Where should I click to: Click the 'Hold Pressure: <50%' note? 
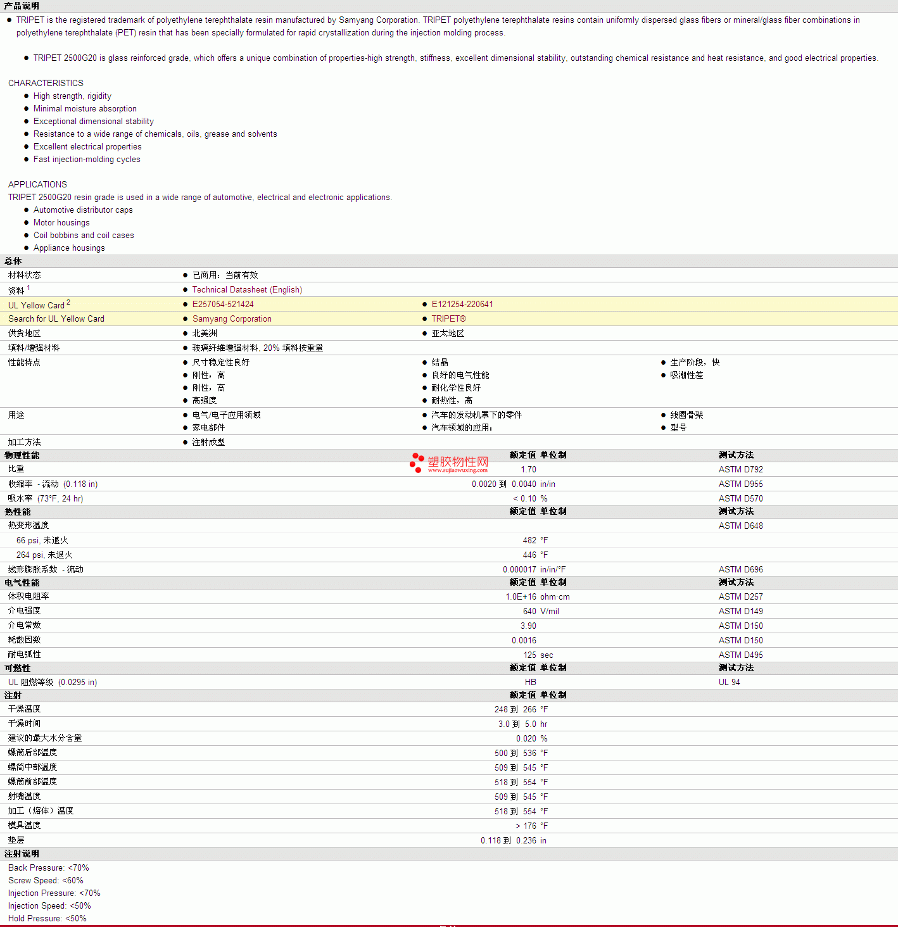[x=47, y=919]
